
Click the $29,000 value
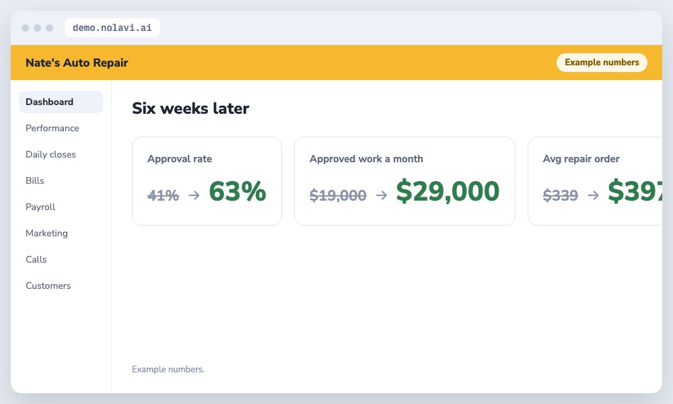tap(448, 191)
